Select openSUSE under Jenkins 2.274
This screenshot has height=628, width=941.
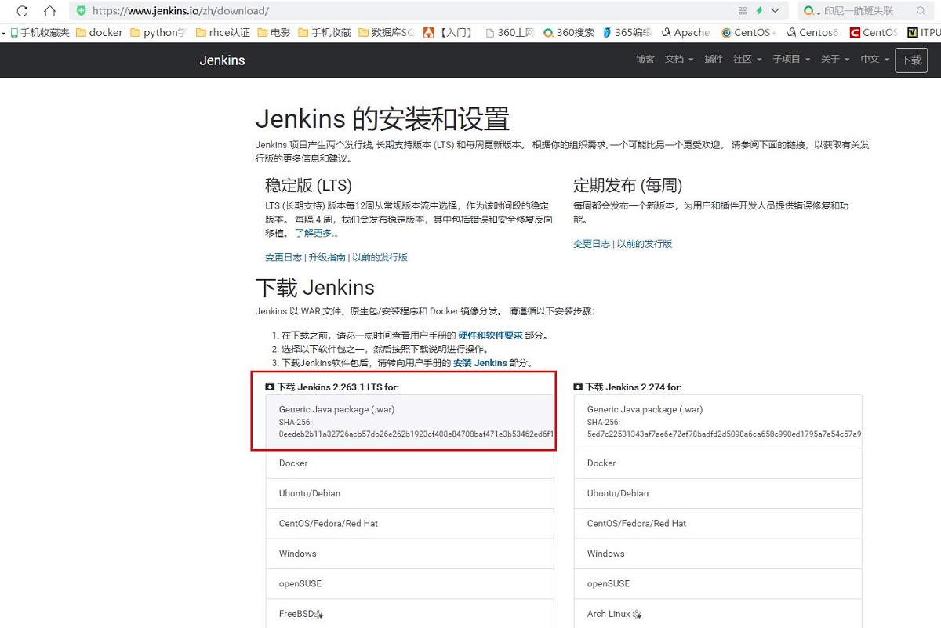(718, 583)
